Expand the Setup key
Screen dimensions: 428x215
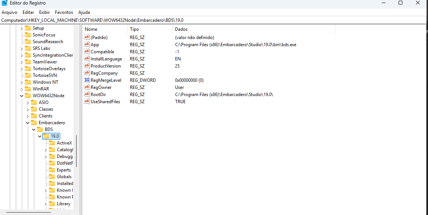point(21,28)
